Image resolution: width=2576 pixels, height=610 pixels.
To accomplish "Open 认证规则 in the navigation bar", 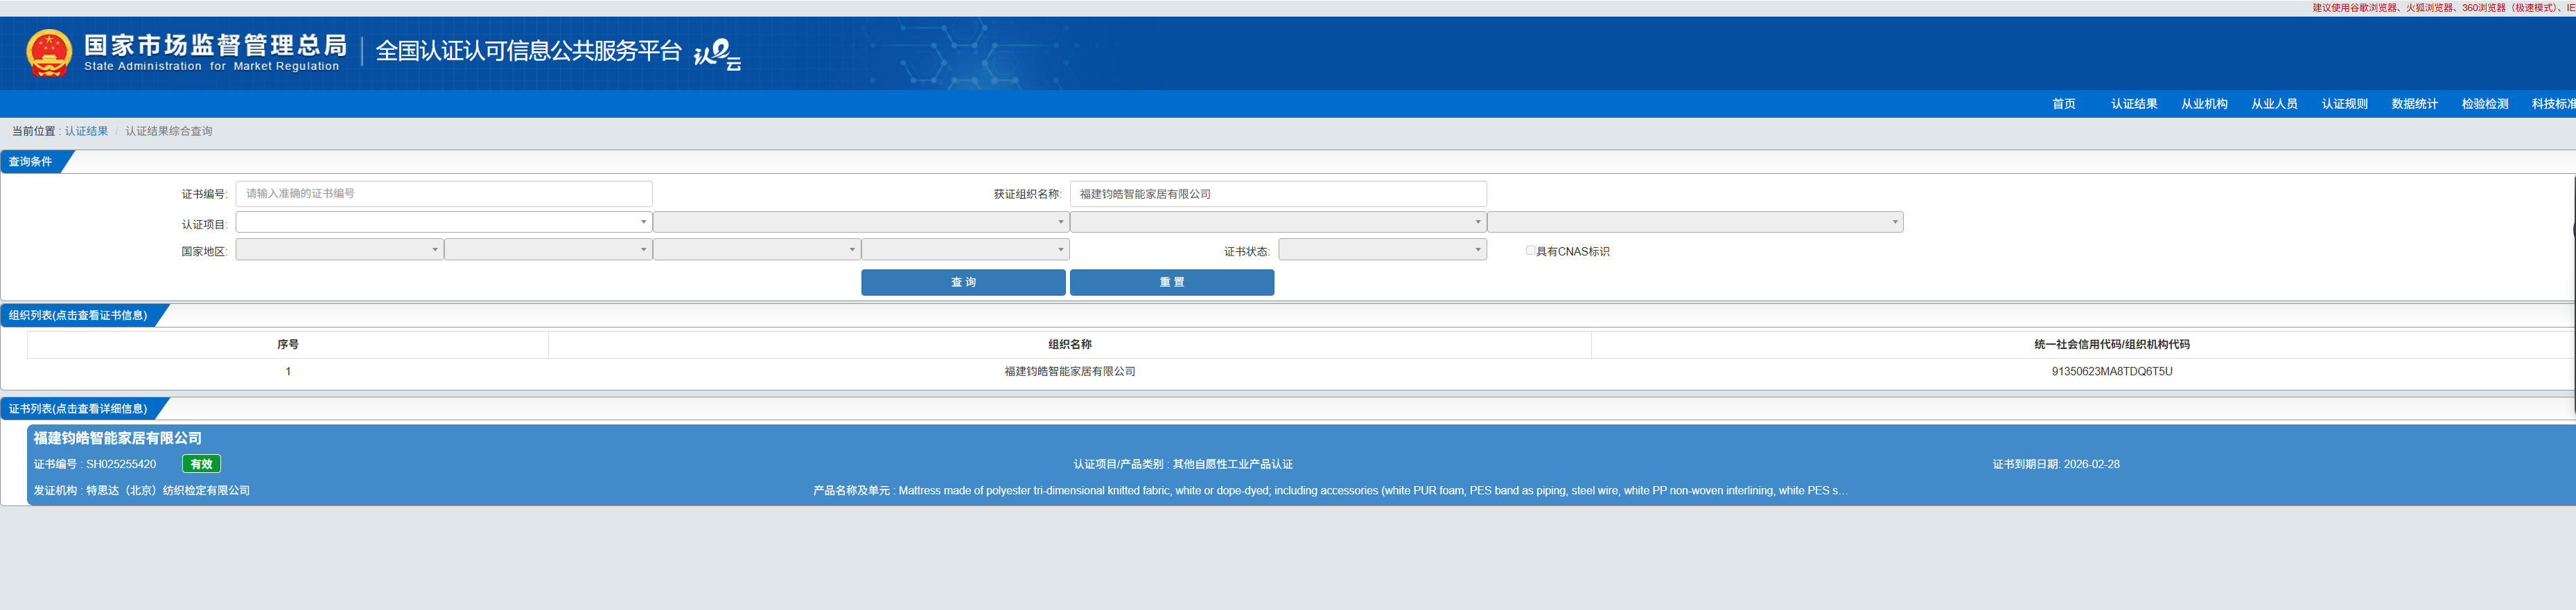I will point(2344,104).
